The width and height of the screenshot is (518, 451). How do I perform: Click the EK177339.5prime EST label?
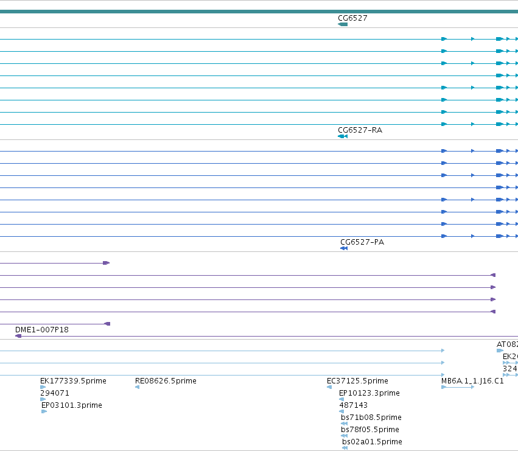(73, 381)
